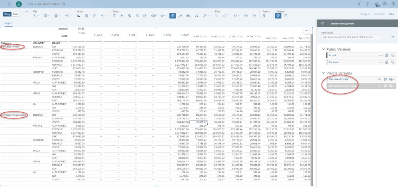Click the curly braces icon in Data
The image size is (398, 188).
tap(235, 16)
